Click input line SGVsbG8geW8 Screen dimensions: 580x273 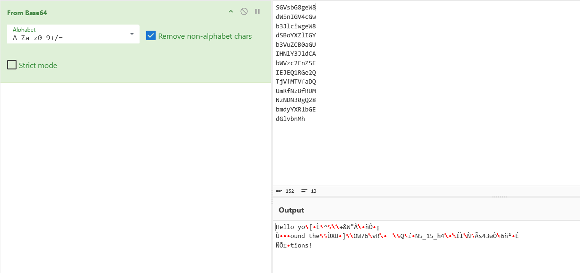(x=296, y=8)
